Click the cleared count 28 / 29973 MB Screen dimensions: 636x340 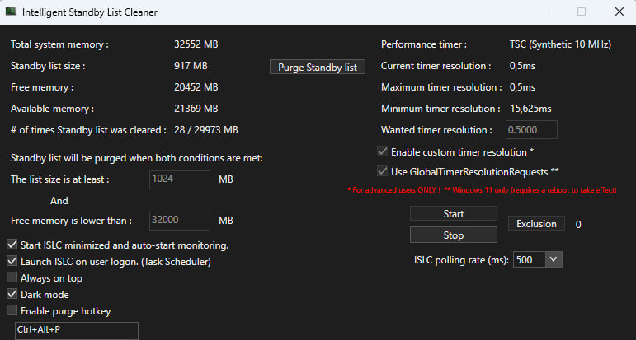click(x=206, y=130)
